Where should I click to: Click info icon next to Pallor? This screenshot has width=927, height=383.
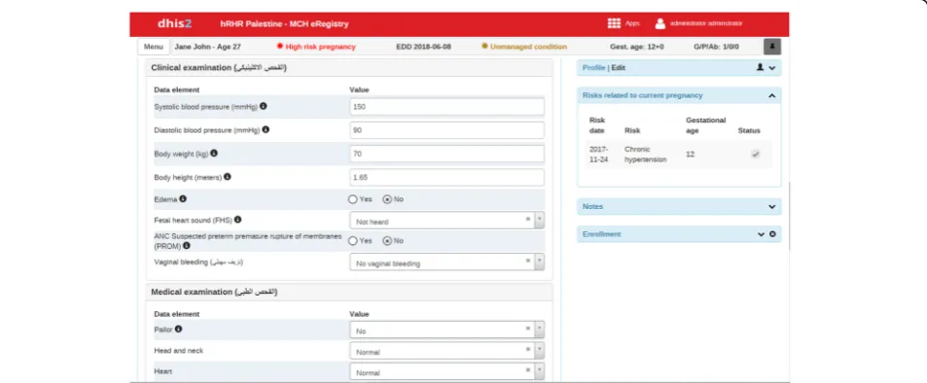(179, 329)
